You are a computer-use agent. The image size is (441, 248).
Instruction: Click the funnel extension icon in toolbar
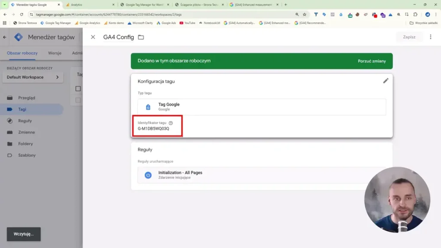pyautogui.click(x=316, y=14)
